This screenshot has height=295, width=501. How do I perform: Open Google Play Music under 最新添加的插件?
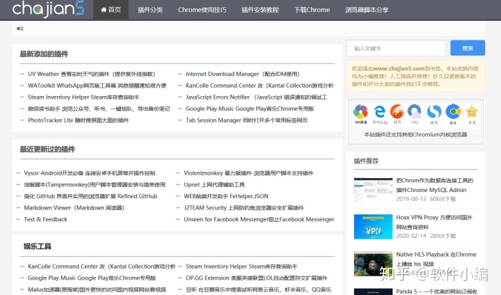click(x=250, y=109)
